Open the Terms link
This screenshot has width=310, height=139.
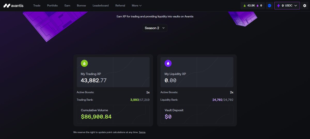[x=142, y=132]
